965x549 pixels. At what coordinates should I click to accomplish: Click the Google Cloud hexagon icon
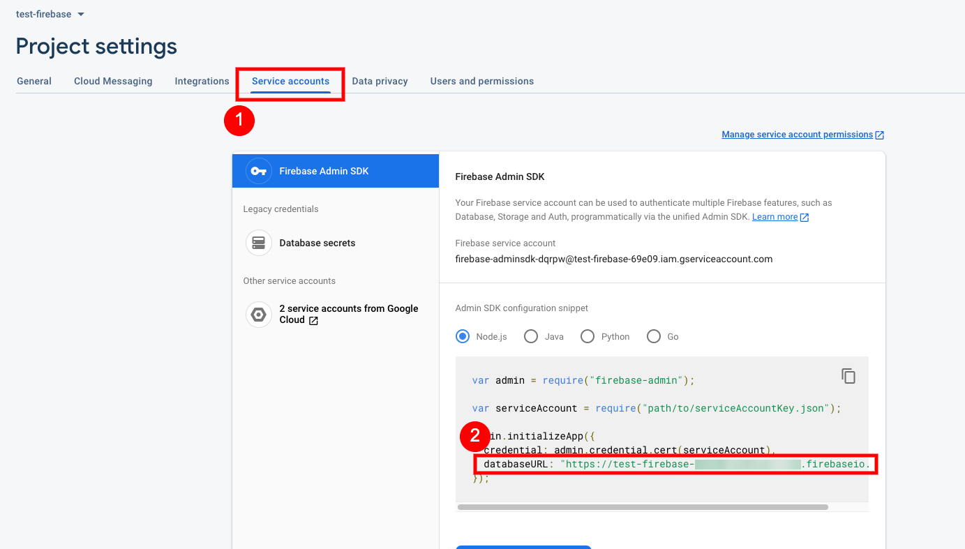coord(259,315)
